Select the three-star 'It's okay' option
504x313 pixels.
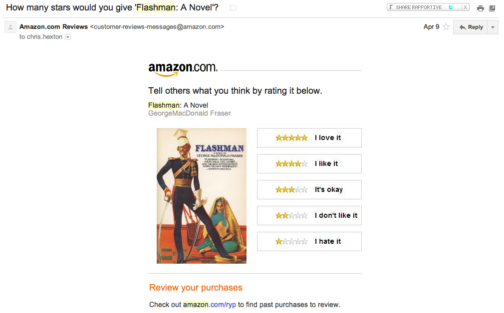[x=309, y=189]
